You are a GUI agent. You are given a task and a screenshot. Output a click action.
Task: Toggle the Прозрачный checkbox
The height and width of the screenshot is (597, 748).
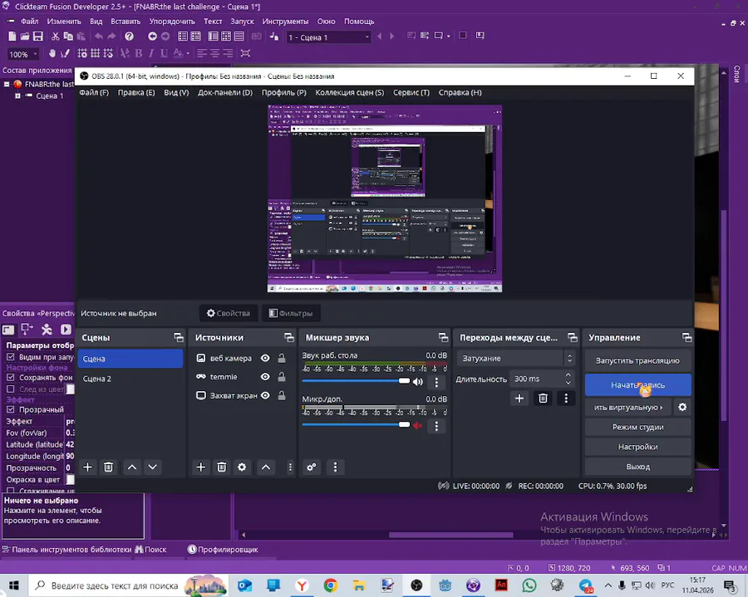(11, 409)
